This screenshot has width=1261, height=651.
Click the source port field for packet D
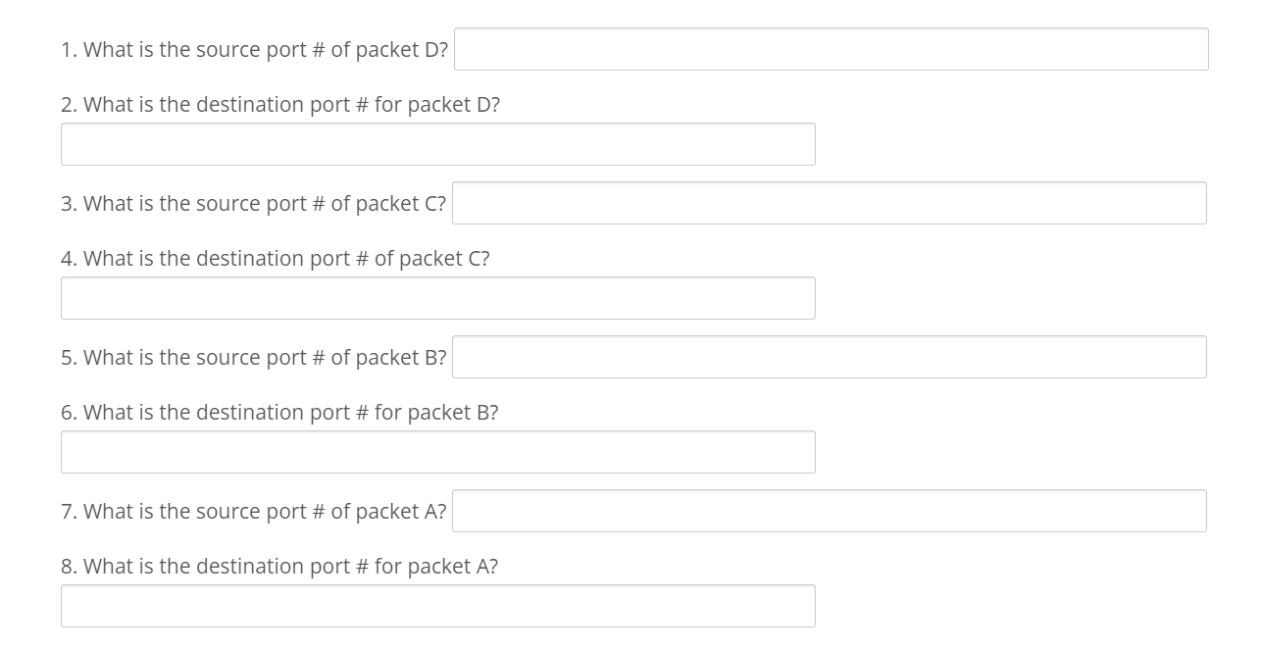point(829,48)
